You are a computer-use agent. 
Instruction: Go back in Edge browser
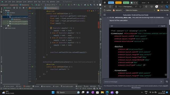click(x=105, y=7)
